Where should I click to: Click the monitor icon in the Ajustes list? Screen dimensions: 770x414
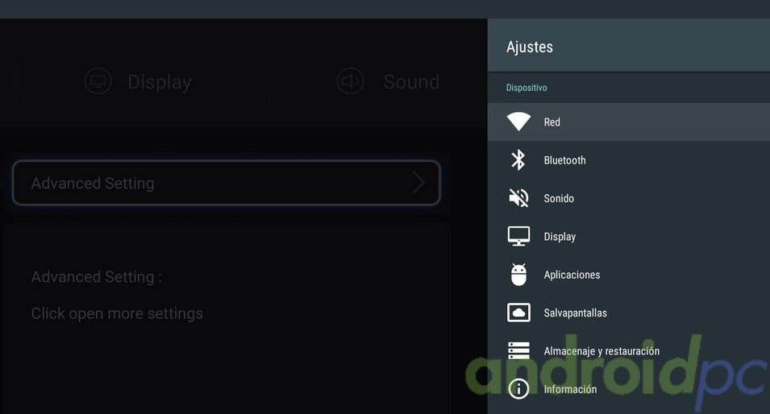point(518,236)
